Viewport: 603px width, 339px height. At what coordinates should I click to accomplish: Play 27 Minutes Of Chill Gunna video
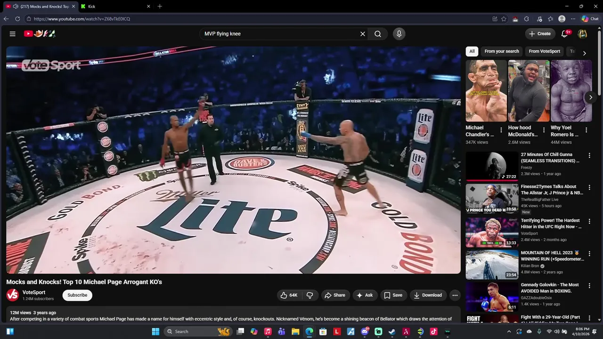tap(492, 166)
